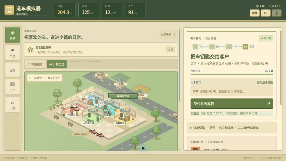
Task: Click the date 第 1 年 · 2 月 16 日
Action: pyautogui.click(x=269, y=6)
